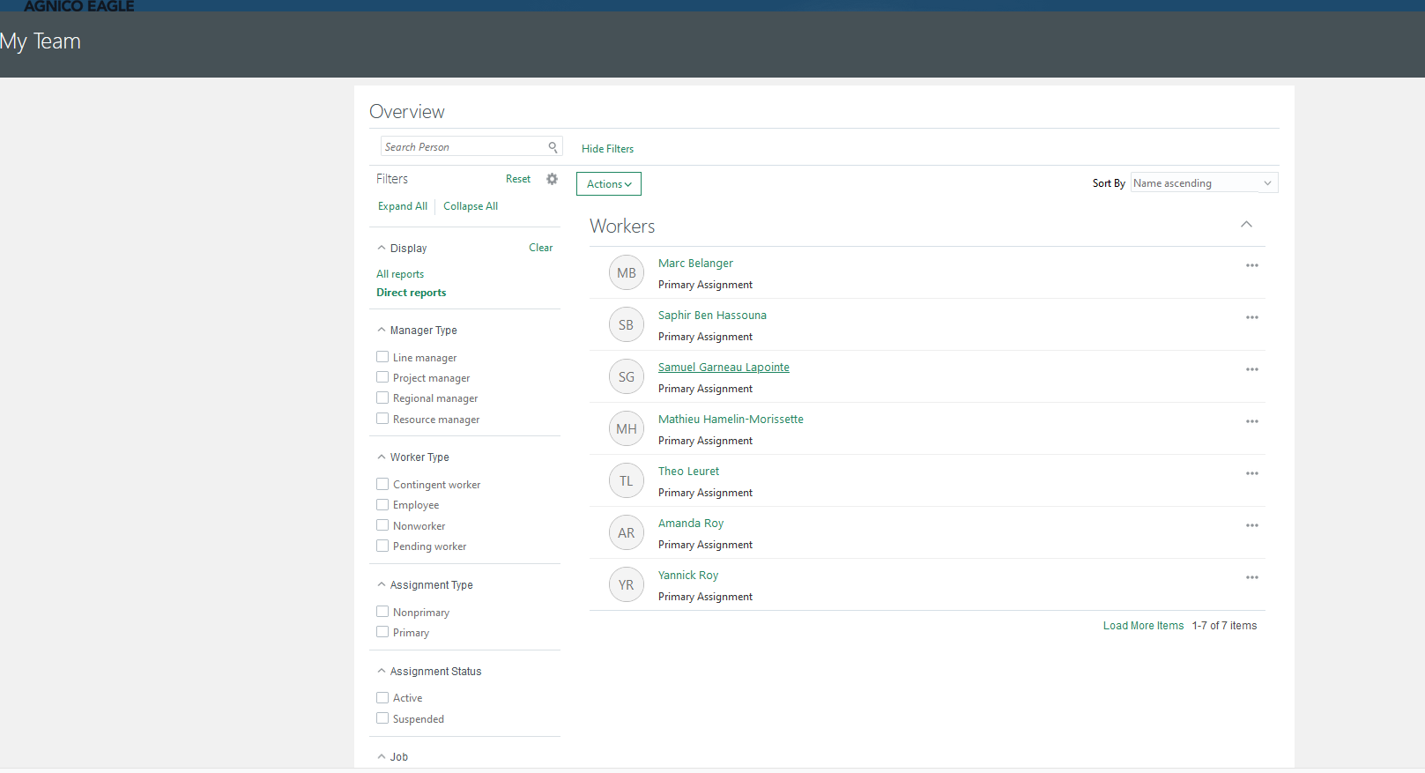The image size is (1425, 773).
Task: Collapse the Display filter section
Action: pyautogui.click(x=382, y=248)
